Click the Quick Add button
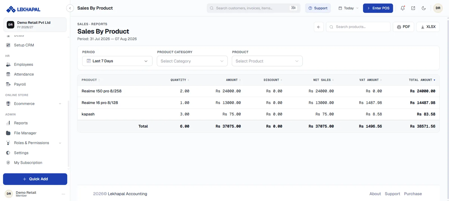The image size is (449, 201). [35, 179]
